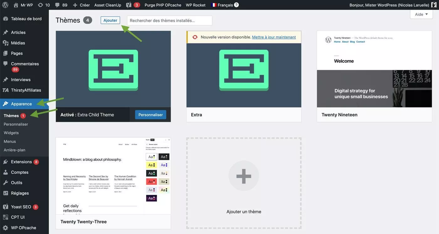Click the user avatar in top right

(x=434, y=5)
